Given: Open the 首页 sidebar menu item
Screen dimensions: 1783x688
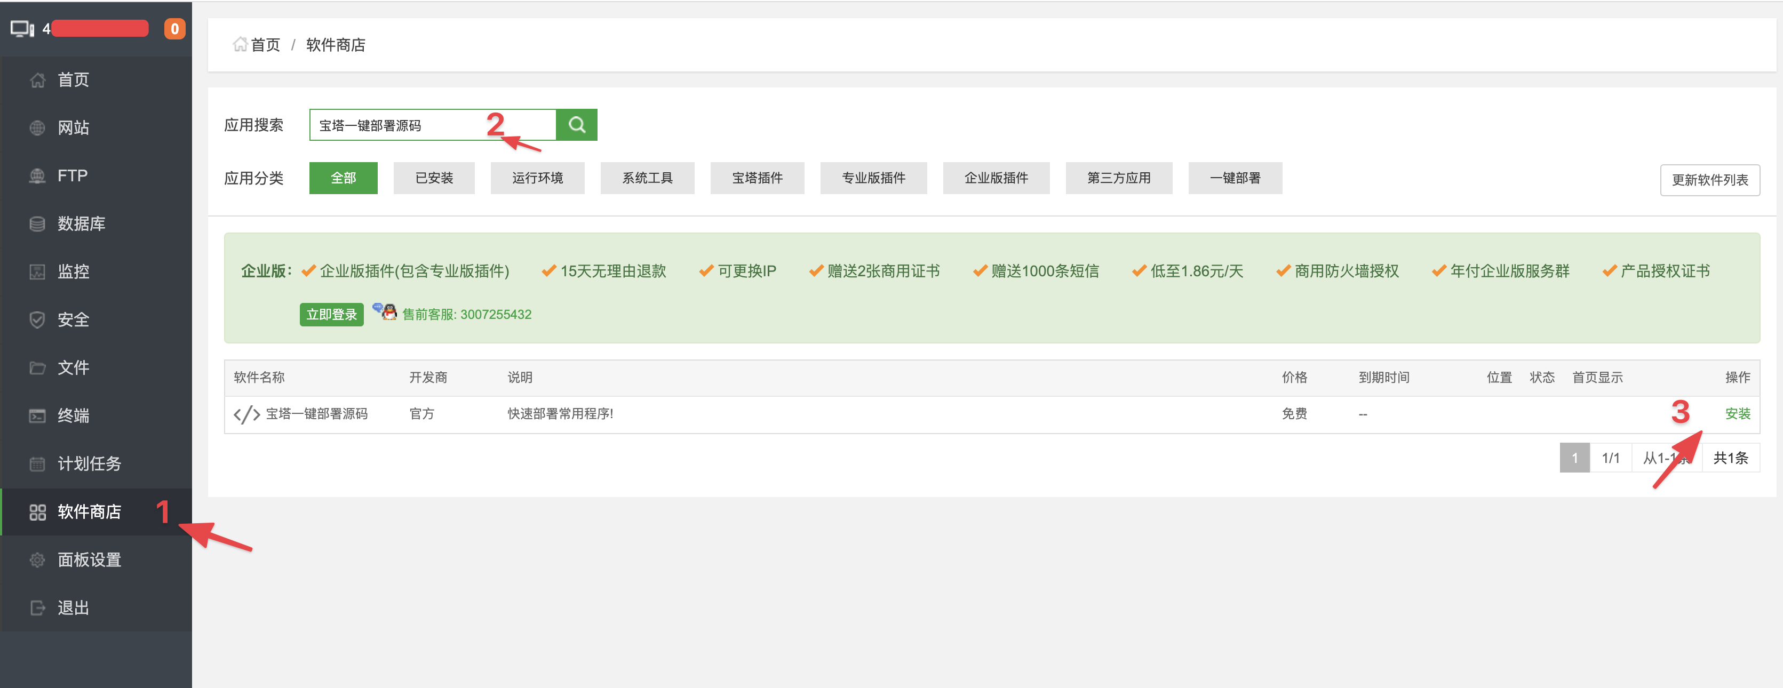Looking at the screenshot, I should click(96, 81).
